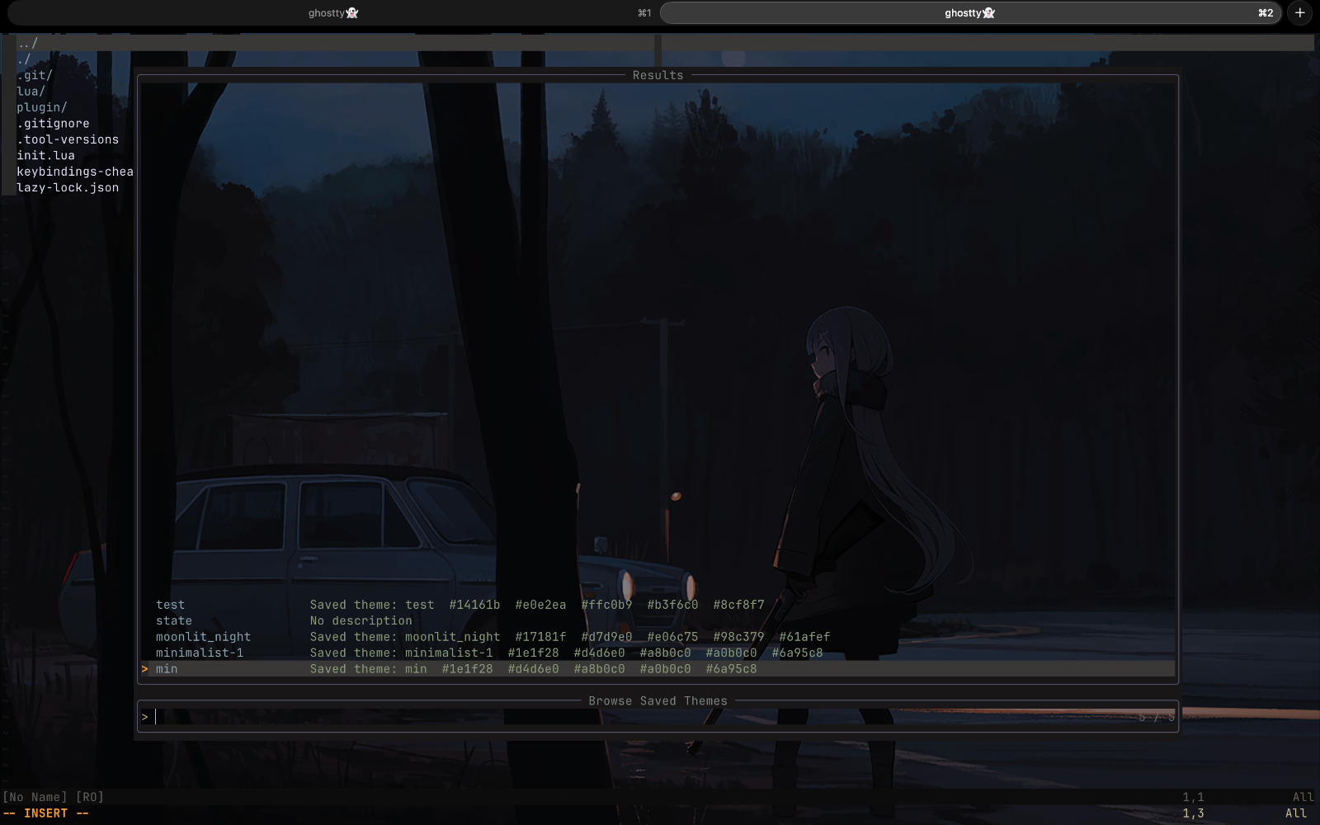
Task: Expand the lua/ directory in the file list
Action: (x=32, y=91)
